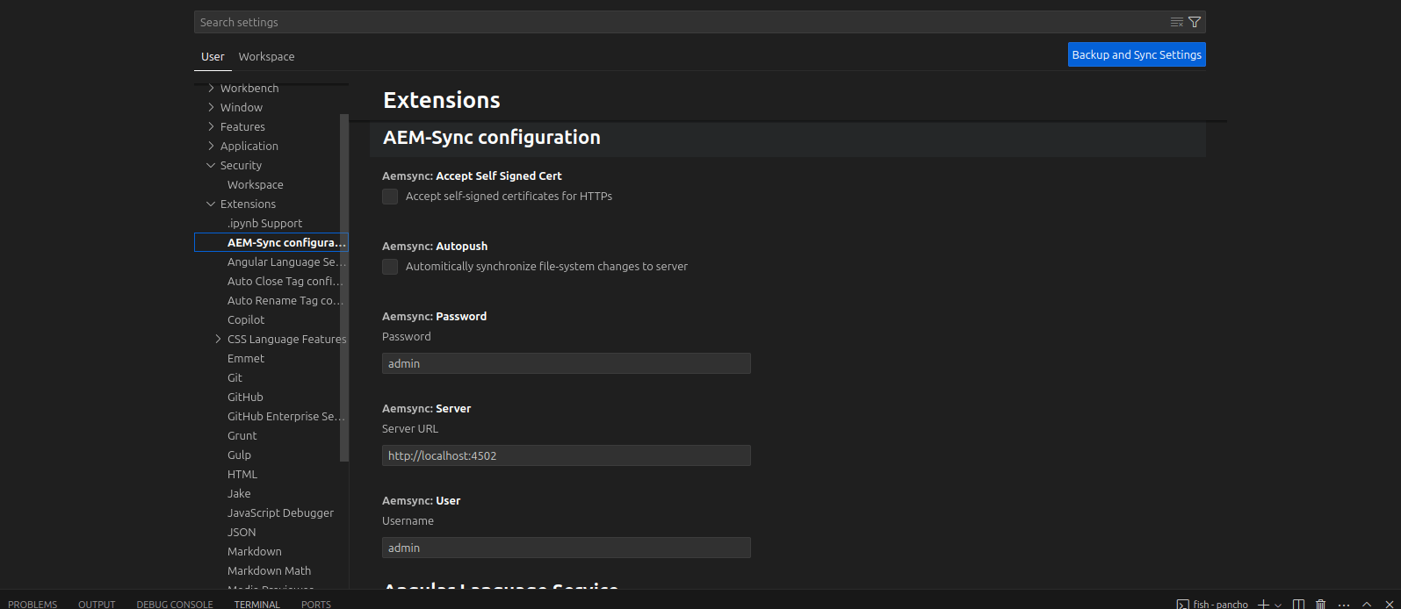Screen dimensions: 1401x609
Task: Click the settings tree vertical scrollbar
Action: point(344,288)
